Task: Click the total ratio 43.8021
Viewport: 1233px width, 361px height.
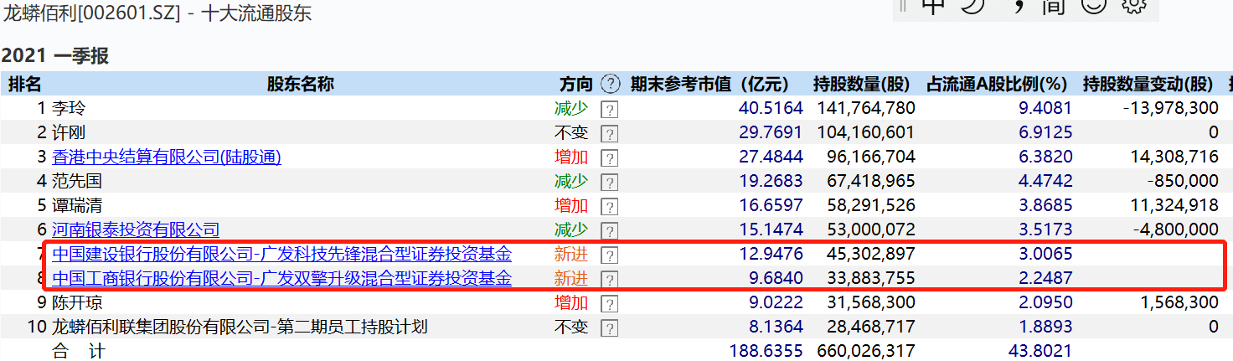Action: [1040, 351]
